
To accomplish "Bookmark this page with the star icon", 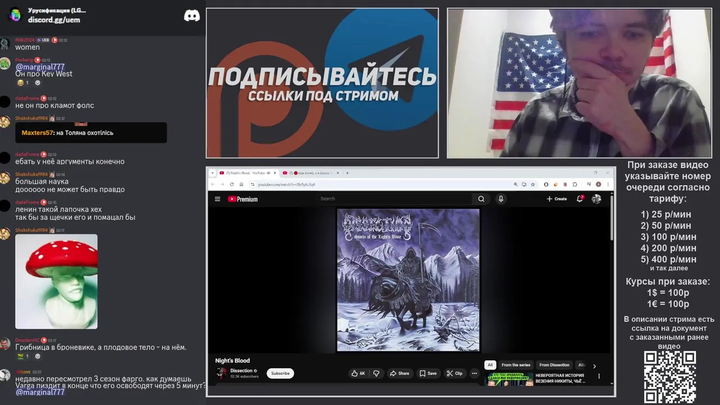I will coord(532,184).
